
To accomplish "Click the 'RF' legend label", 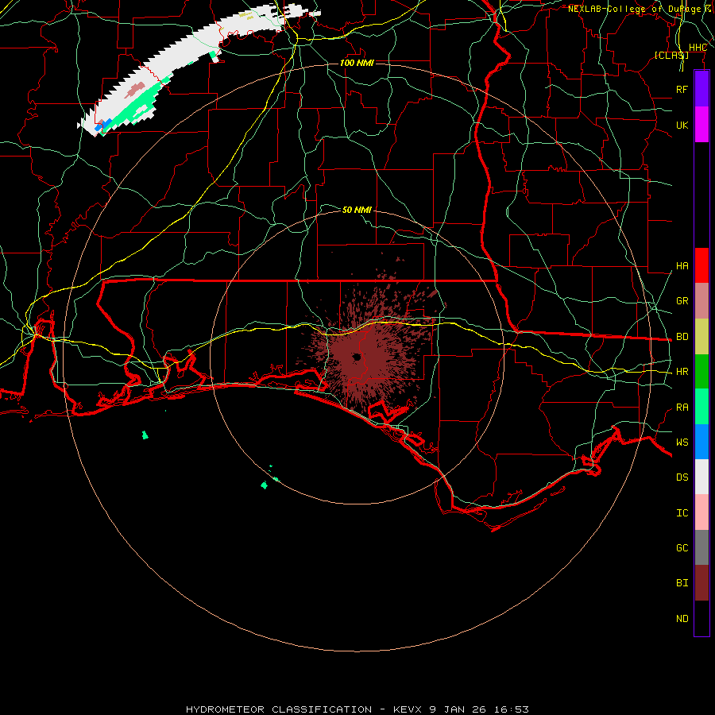I will tap(682, 89).
